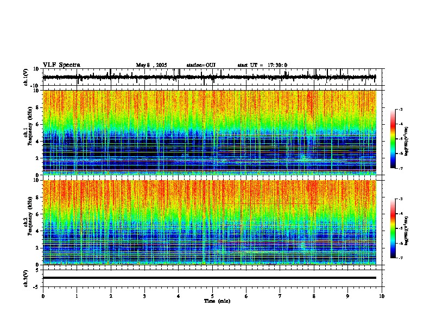The height and width of the screenshot is (332, 430).
Task: Click the "-3" label on ch.2 color bar
Action: [401, 199]
